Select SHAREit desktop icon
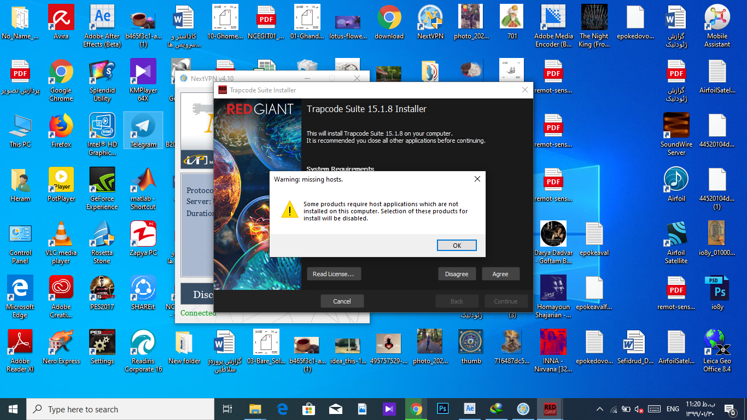 tap(143, 293)
